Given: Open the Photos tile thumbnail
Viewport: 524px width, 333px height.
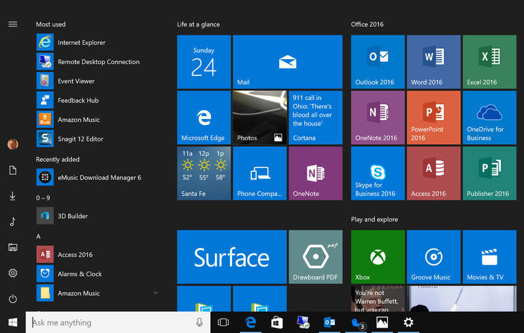Looking at the screenshot, I should point(259,118).
